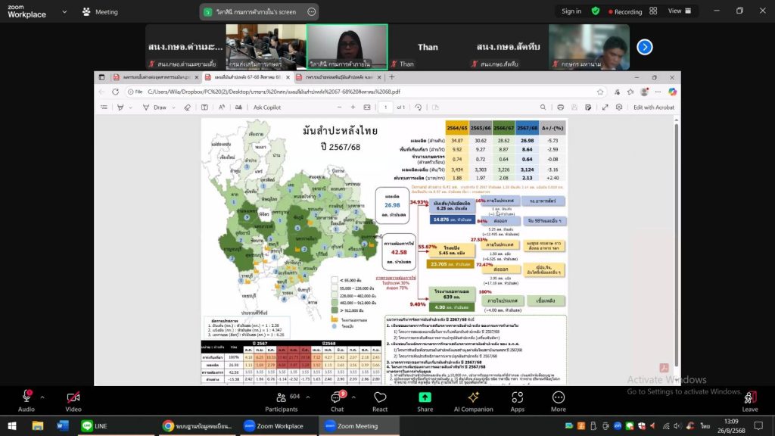Screen dimensions: 775x436
Task: Open the View layout dropdown
Action: (679, 11)
